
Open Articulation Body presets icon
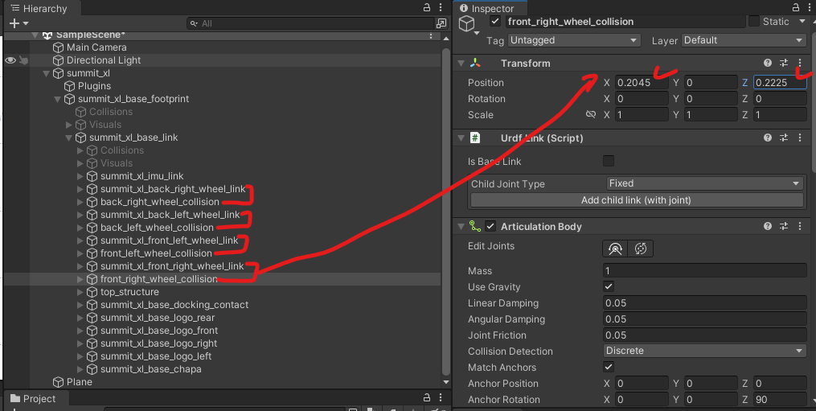click(x=784, y=227)
